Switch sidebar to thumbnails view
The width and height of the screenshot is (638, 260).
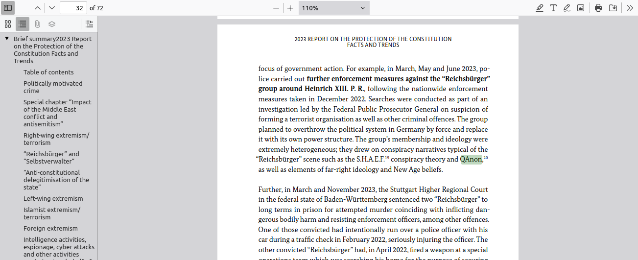[x=8, y=24]
